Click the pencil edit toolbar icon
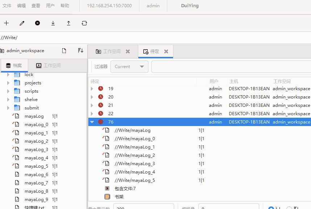This screenshot has width=311, height=209. coord(22,23)
